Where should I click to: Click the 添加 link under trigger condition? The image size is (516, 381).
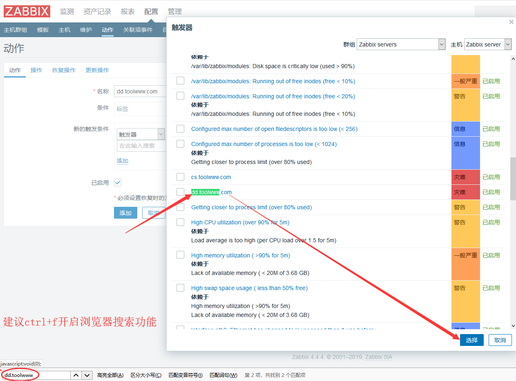tap(123, 161)
